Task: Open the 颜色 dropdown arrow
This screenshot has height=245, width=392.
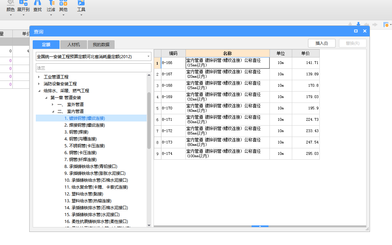Action: [x=11, y=15]
